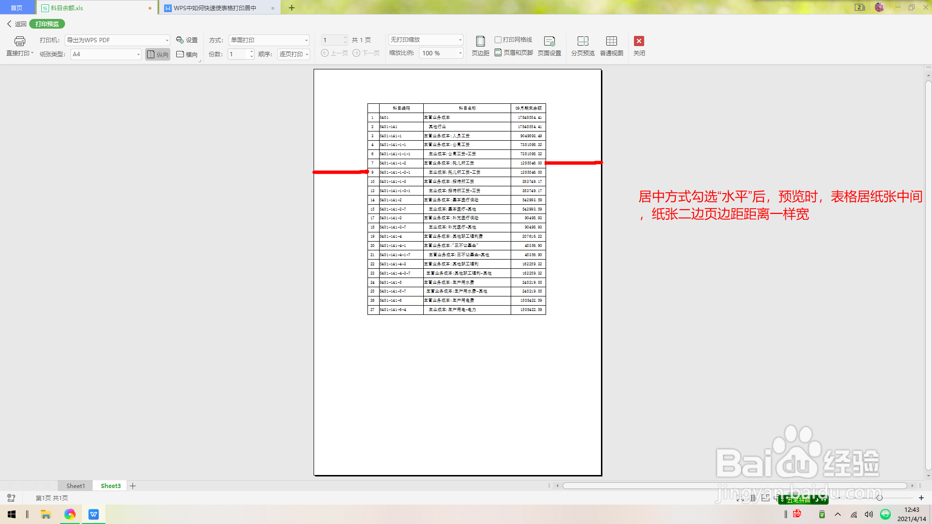Enable 打印网格线 gridlines printing
The width and height of the screenshot is (932, 524).
pos(498,40)
